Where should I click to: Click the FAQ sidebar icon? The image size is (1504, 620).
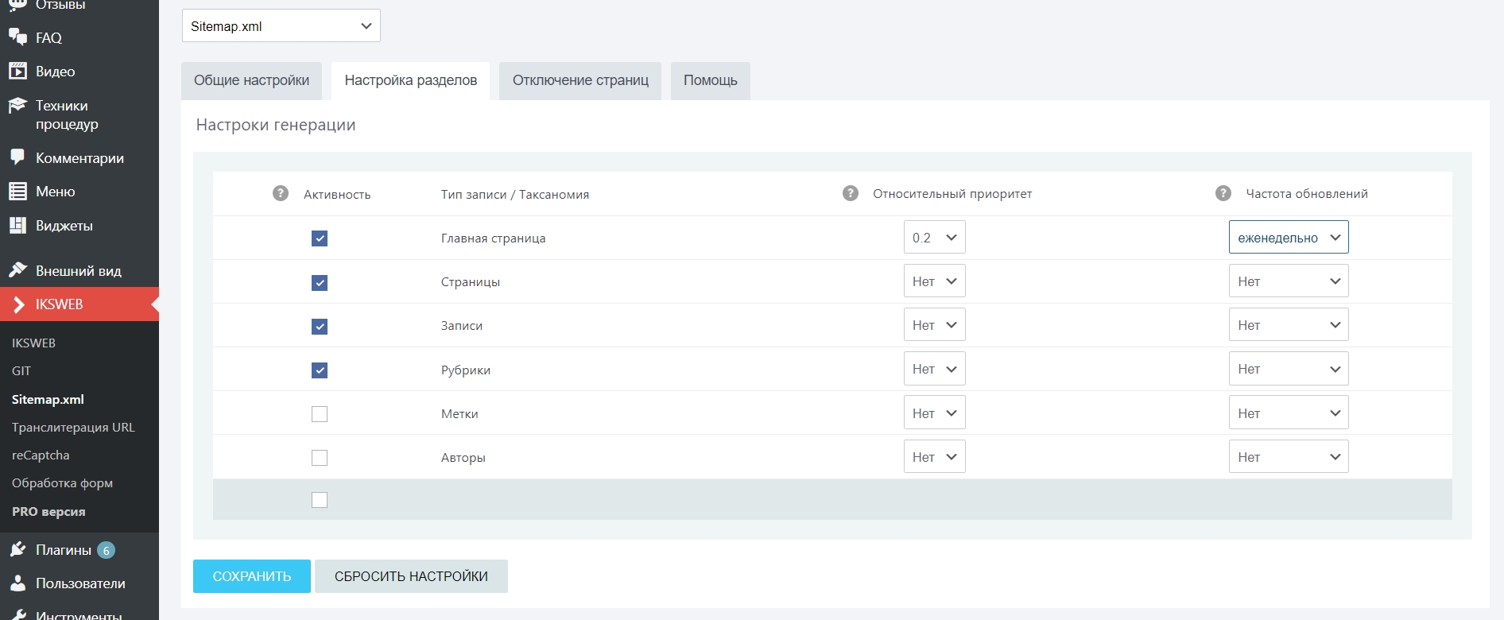17,37
